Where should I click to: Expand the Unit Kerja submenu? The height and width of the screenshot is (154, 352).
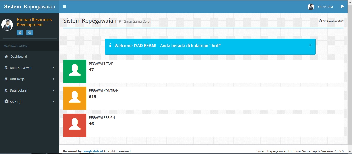tap(17, 79)
